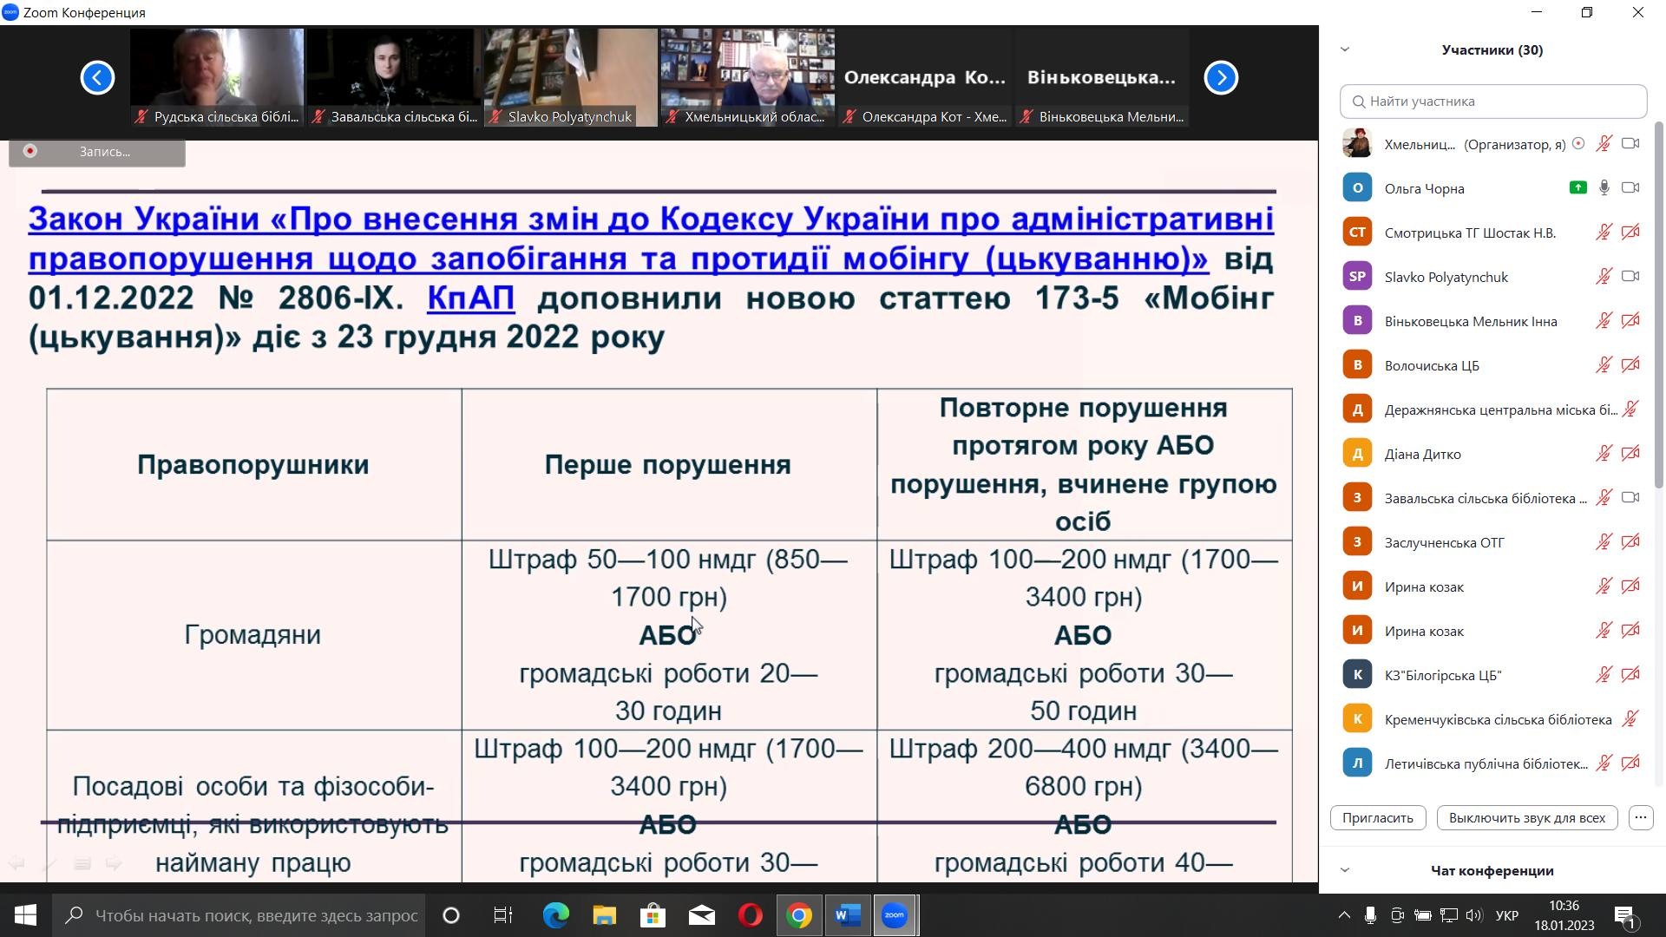The image size is (1666, 937).
Task: Click Выключить звук для всех button
Action: pos(1526,817)
